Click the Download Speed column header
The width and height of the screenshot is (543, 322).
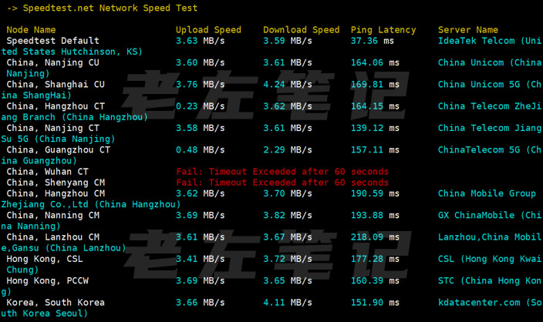coord(301,30)
